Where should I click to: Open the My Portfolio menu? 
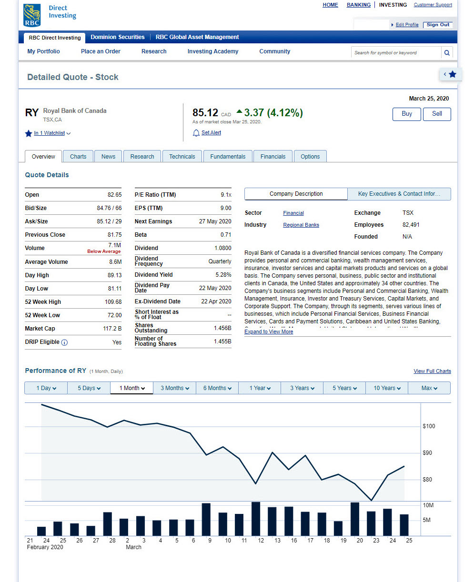pos(44,51)
